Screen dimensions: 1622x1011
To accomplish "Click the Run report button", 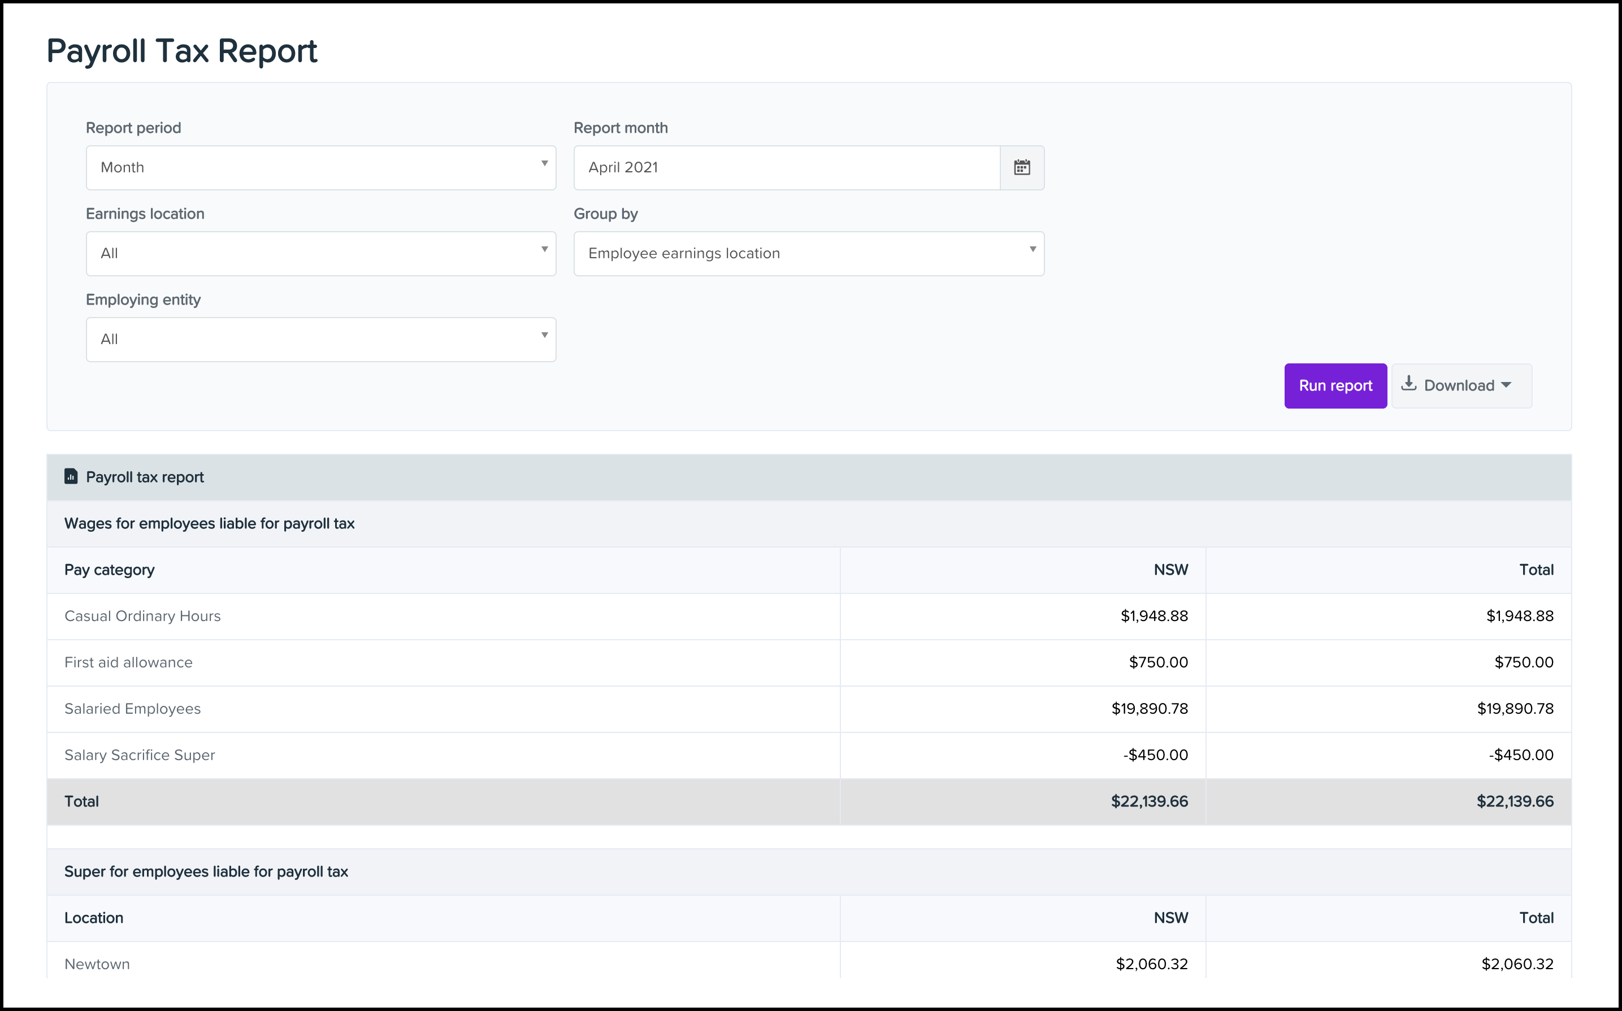I will pyautogui.click(x=1334, y=386).
